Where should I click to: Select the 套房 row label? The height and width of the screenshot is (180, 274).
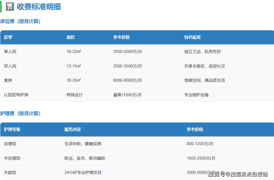point(8,80)
